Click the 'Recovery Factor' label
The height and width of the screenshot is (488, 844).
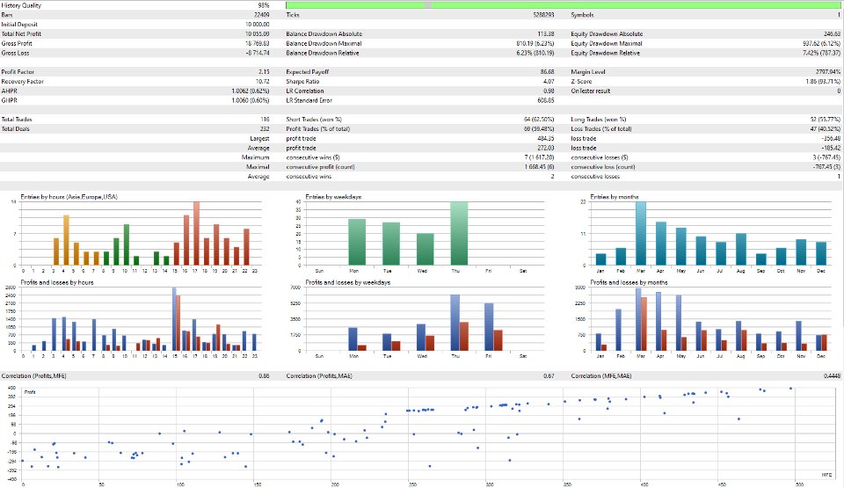(x=23, y=82)
